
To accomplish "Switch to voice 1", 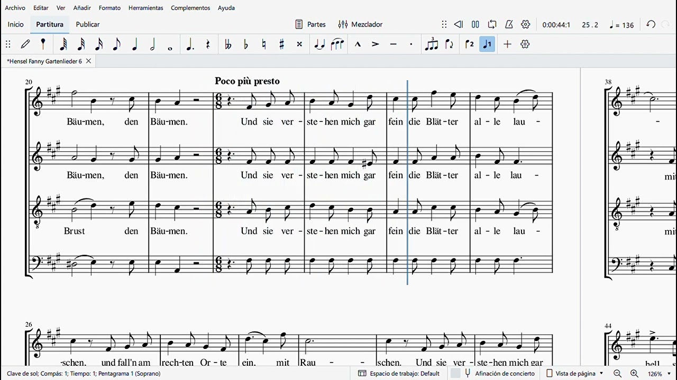I will 487,44.
